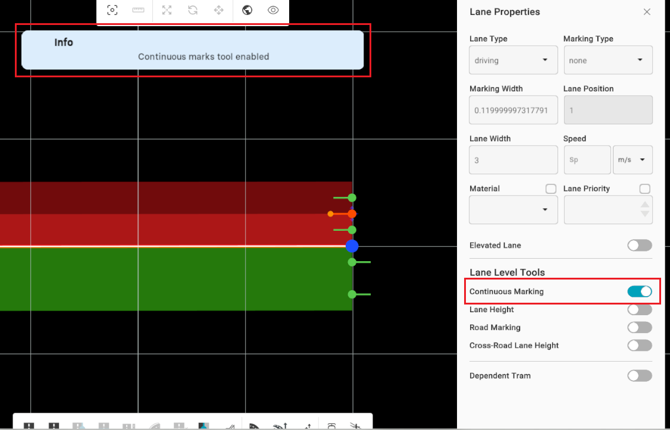Click the scale/expand arrows tool icon
The image size is (670, 430).
167,10
